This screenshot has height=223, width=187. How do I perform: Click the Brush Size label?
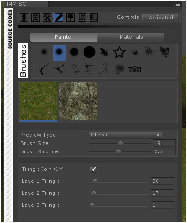[34, 143]
